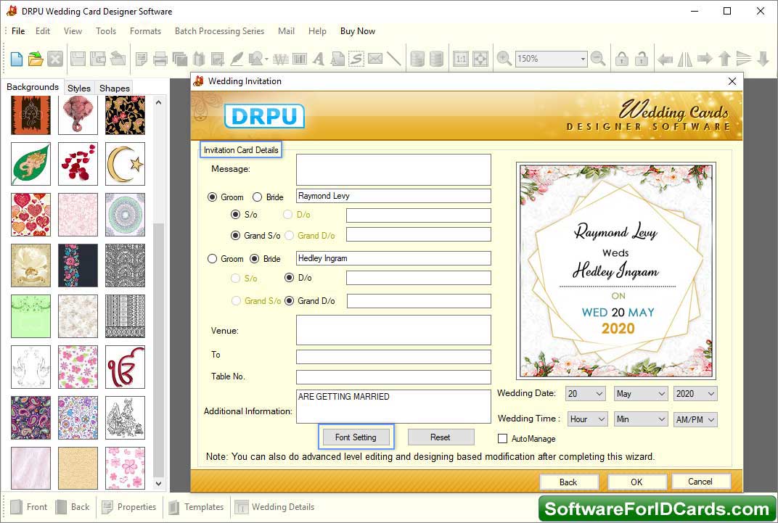Click the Back button in the Wedding Invitation dialog
The width and height of the screenshot is (778, 523).
568,482
